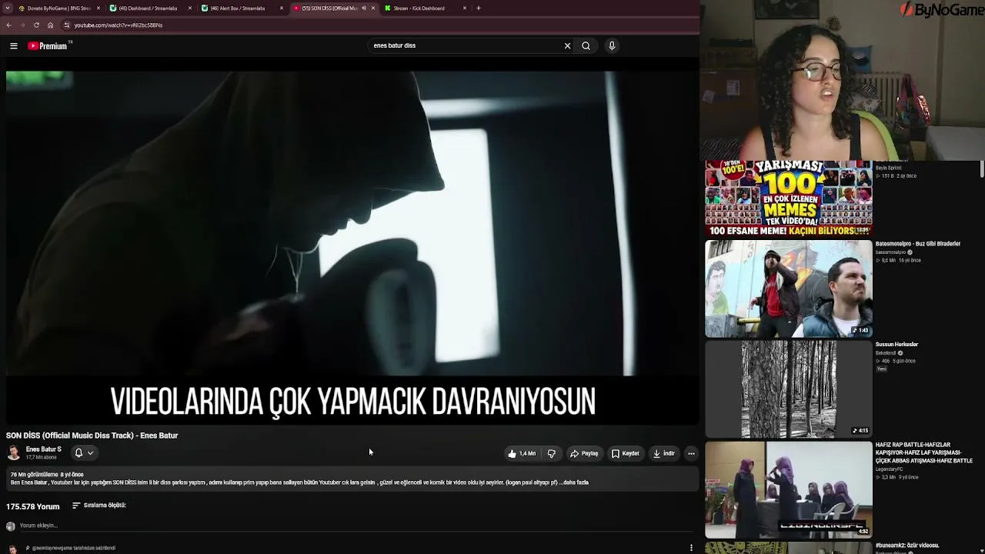Open the Sussun Herkesler video title
Image resolution: width=985 pixels, height=554 pixels.
click(897, 345)
